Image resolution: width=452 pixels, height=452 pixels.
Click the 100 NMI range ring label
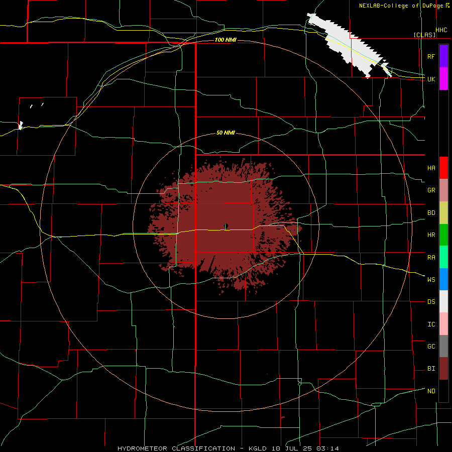click(225, 40)
